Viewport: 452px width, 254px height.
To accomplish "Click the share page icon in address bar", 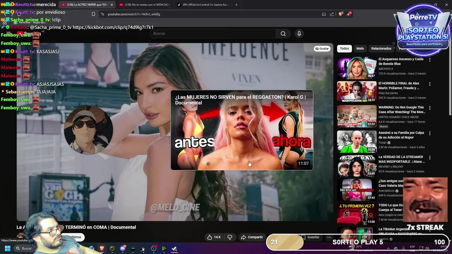I will point(332,14).
